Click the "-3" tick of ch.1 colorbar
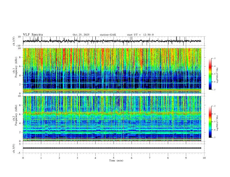Image resolution: width=230 pixels, height=177 pixels. [214, 58]
